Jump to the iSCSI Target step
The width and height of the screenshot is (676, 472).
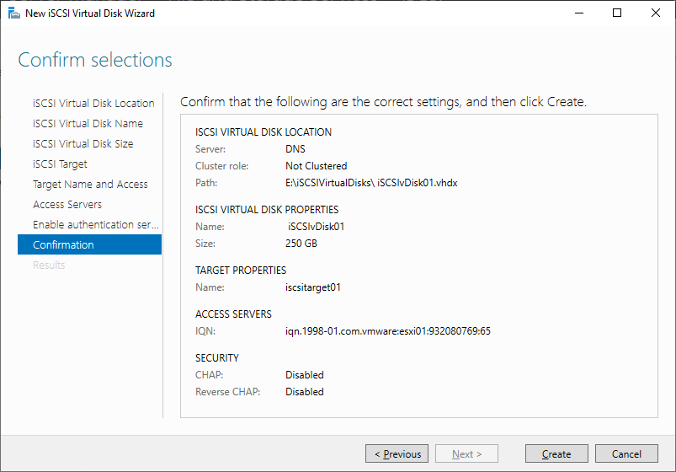pyautogui.click(x=60, y=164)
